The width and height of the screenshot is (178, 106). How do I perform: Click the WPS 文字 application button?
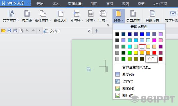pos(15,3)
